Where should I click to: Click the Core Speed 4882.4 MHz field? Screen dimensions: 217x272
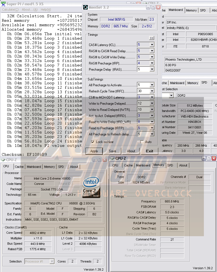38,233
